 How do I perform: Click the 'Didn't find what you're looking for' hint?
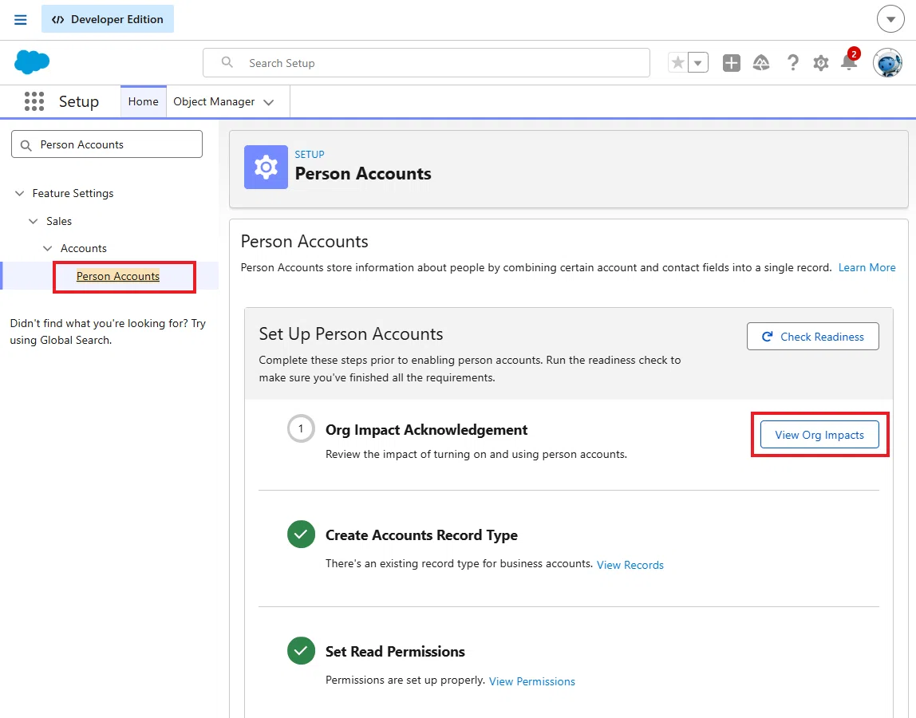(108, 332)
